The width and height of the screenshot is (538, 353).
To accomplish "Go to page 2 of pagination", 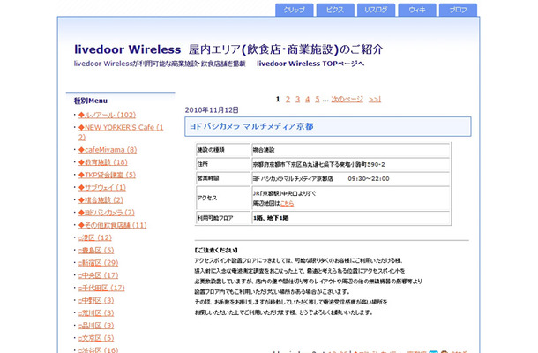I will [x=288, y=99].
